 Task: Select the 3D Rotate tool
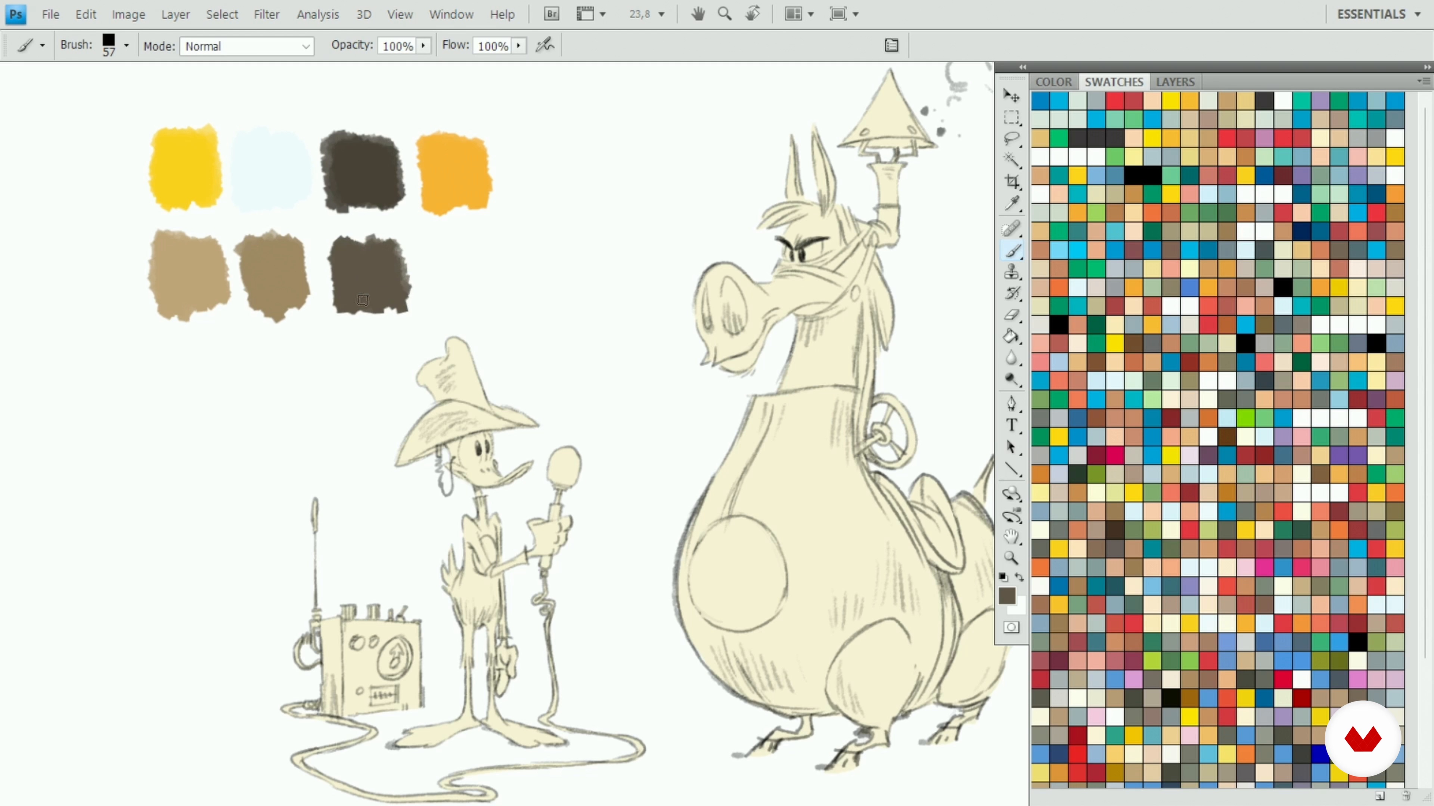[1012, 494]
